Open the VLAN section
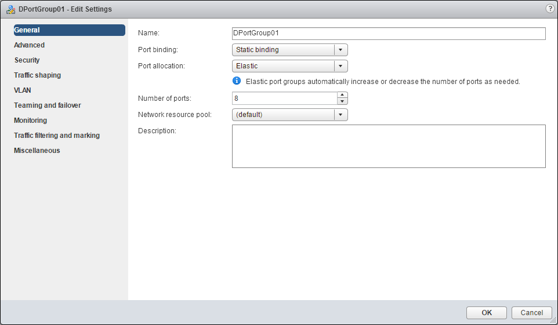The height and width of the screenshot is (325, 558). click(x=23, y=90)
